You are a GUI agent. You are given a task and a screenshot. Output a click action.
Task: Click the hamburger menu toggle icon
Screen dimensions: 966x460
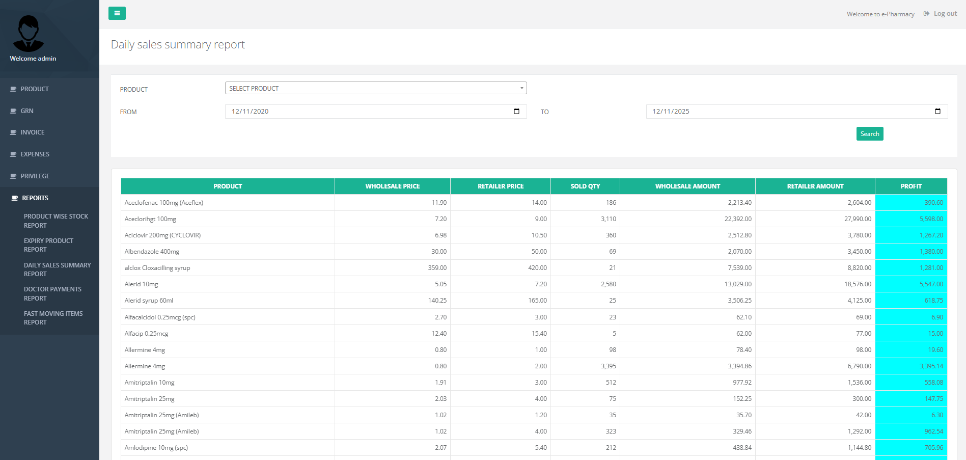(x=117, y=13)
